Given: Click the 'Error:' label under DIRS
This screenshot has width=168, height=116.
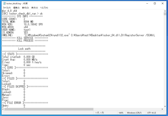Looking at the screenshot, I should (x=6, y=76).
